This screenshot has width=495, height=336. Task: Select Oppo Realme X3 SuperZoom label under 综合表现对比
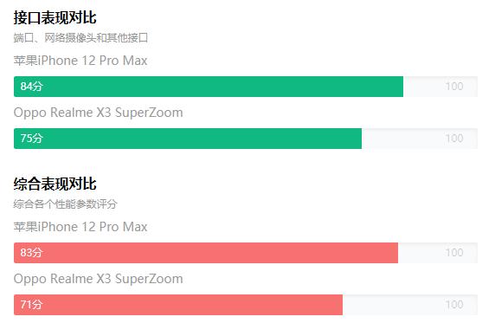[x=98, y=279]
